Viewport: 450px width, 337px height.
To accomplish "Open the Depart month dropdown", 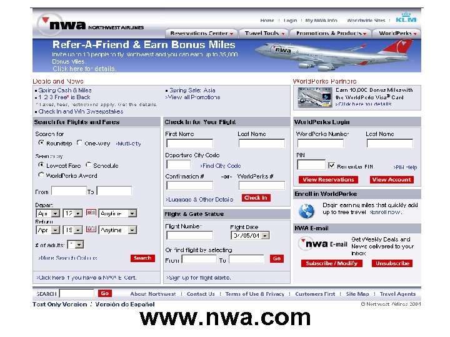I will 48,213.
